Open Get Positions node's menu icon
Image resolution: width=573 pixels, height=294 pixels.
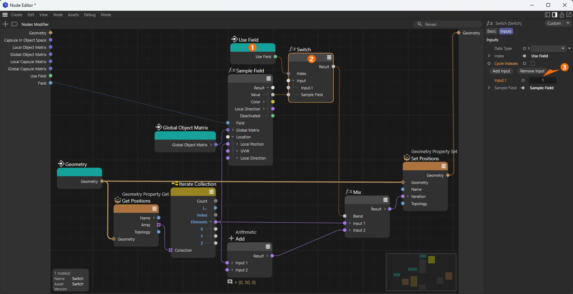[x=154, y=209]
